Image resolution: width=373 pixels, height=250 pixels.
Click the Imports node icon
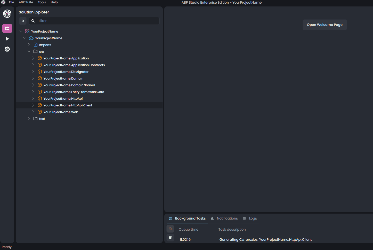coord(36,45)
